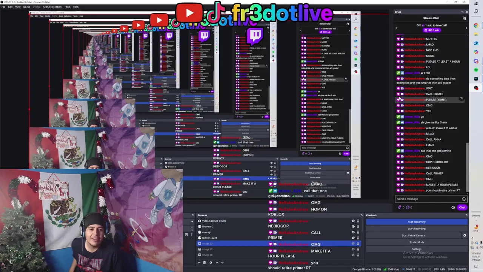483x272 pixels.
Task: Select the Image 32 source
Action: [207, 249]
